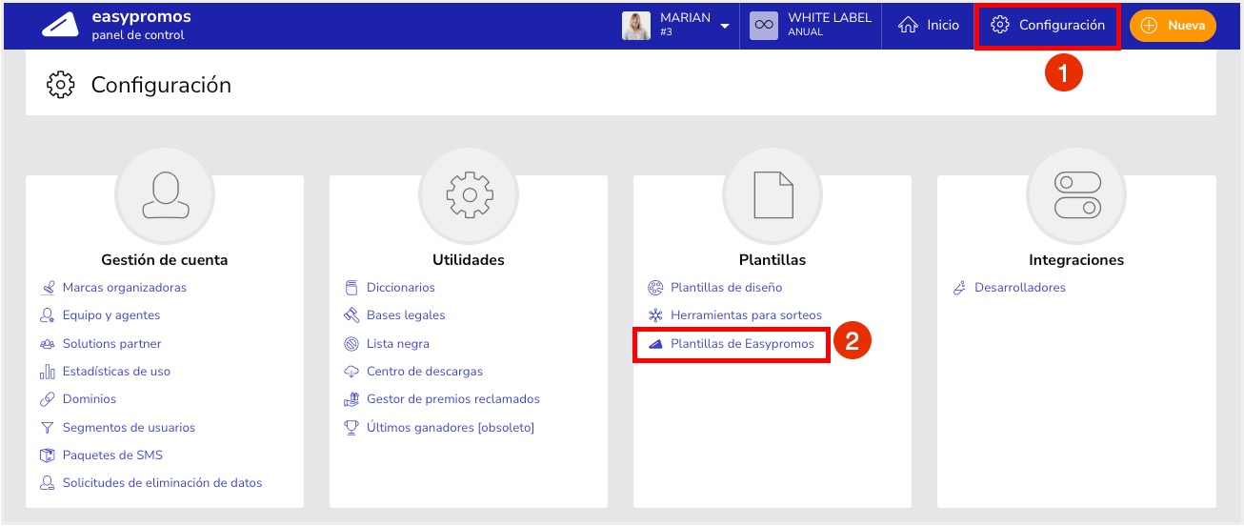Create a new promotion with Nueva button

(1173, 26)
